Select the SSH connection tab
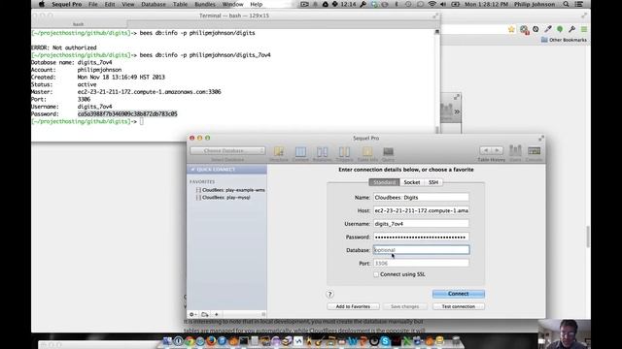Image resolution: width=622 pixels, height=349 pixels. [x=433, y=182]
